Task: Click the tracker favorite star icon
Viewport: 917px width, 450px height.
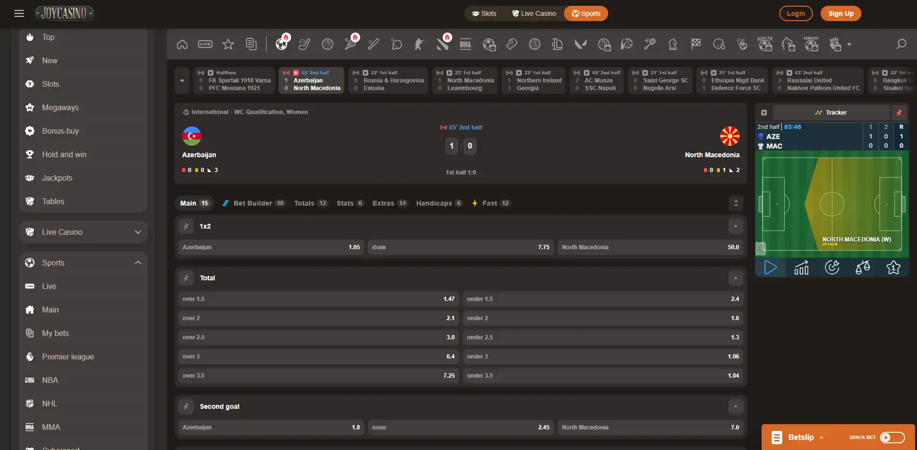Action: [x=893, y=267]
